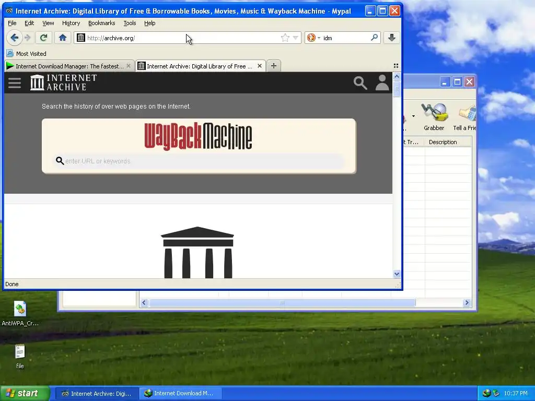This screenshot has height=401, width=535.
Task: Open the Bookmarks menu
Action: [102, 23]
